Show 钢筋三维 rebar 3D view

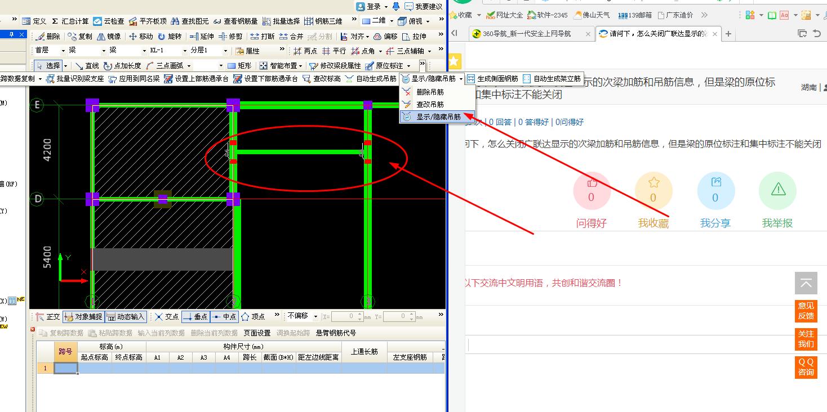(323, 21)
